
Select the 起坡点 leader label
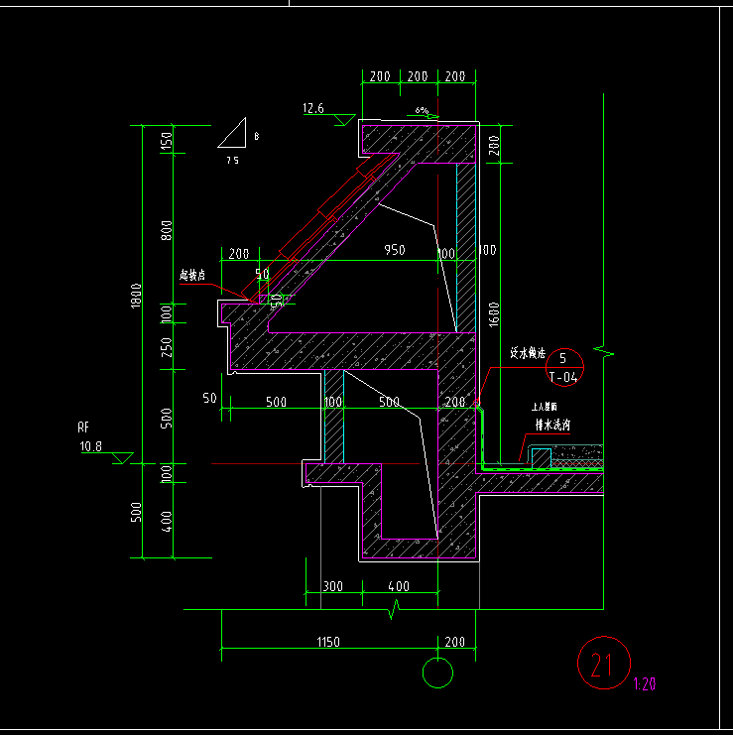point(192,275)
